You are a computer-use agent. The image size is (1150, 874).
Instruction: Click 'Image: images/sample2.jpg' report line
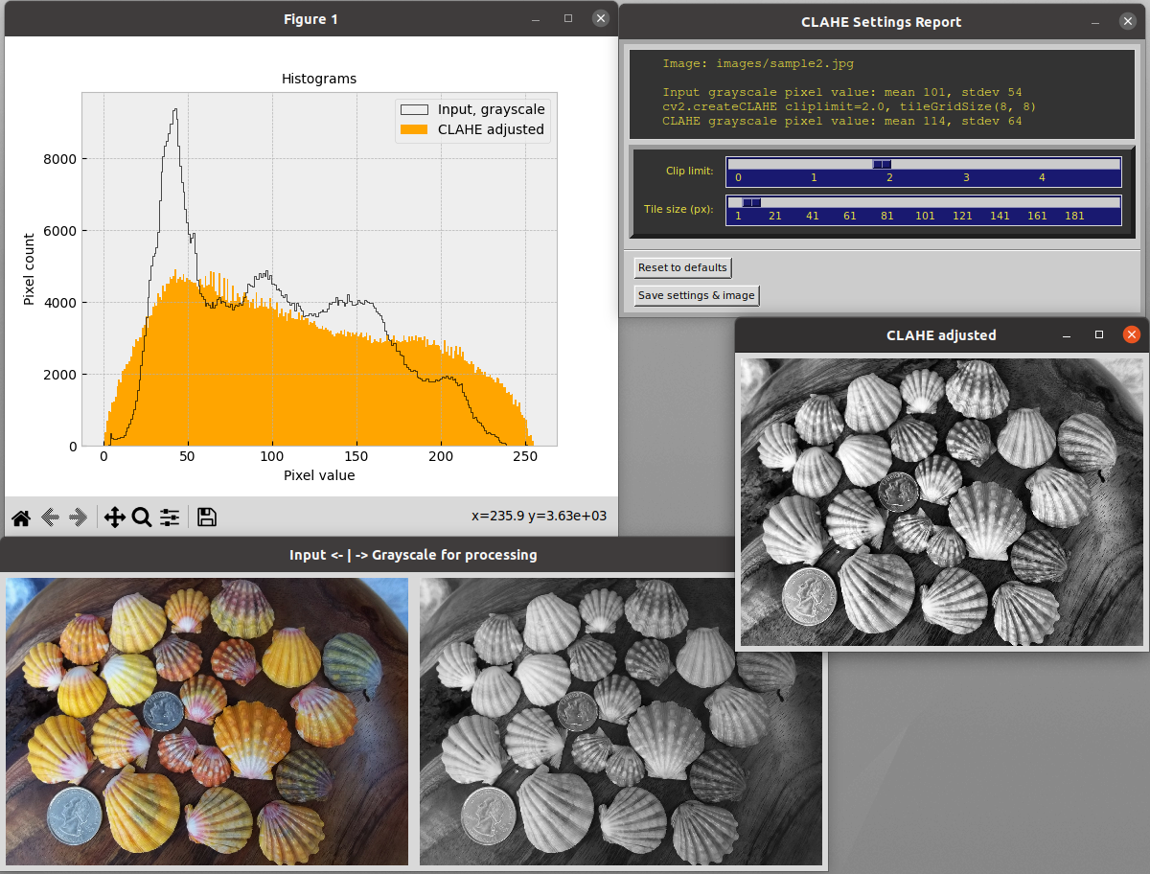(757, 64)
